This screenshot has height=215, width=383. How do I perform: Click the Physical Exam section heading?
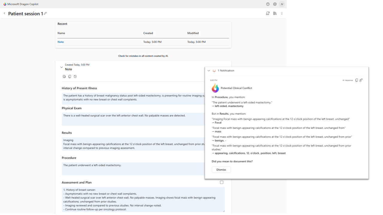coord(72,108)
